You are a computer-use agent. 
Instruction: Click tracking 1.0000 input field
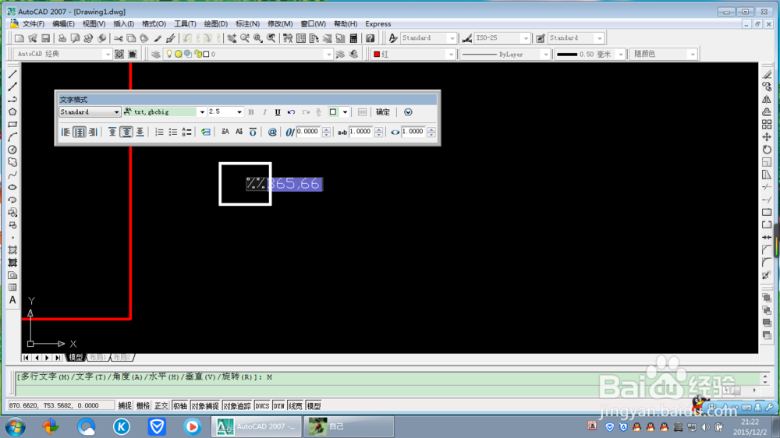point(360,132)
